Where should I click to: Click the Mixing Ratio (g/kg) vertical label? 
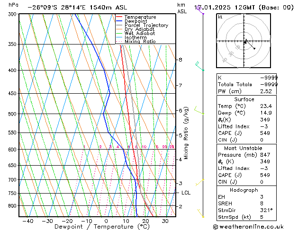[x=186, y=133]
